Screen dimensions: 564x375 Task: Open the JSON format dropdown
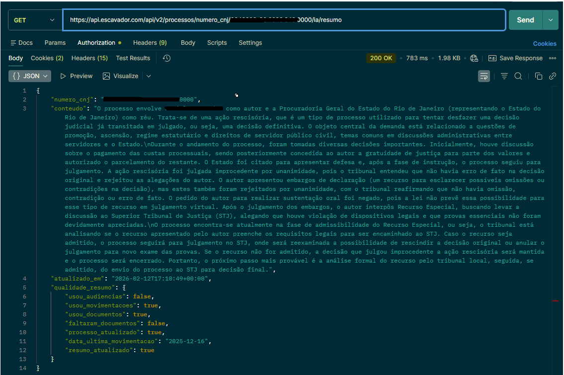(x=30, y=76)
